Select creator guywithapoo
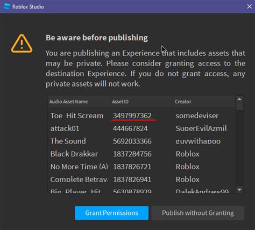 click(x=198, y=141)
